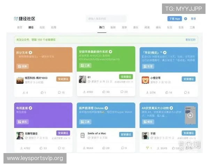The width and height of the screenshot is (209, 167).
Task: Click author name 无聊写捷径
Action: pos(31,134)
